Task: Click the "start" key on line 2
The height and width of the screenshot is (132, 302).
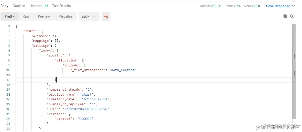Action: pyautogui.click(x=30, y=31)
